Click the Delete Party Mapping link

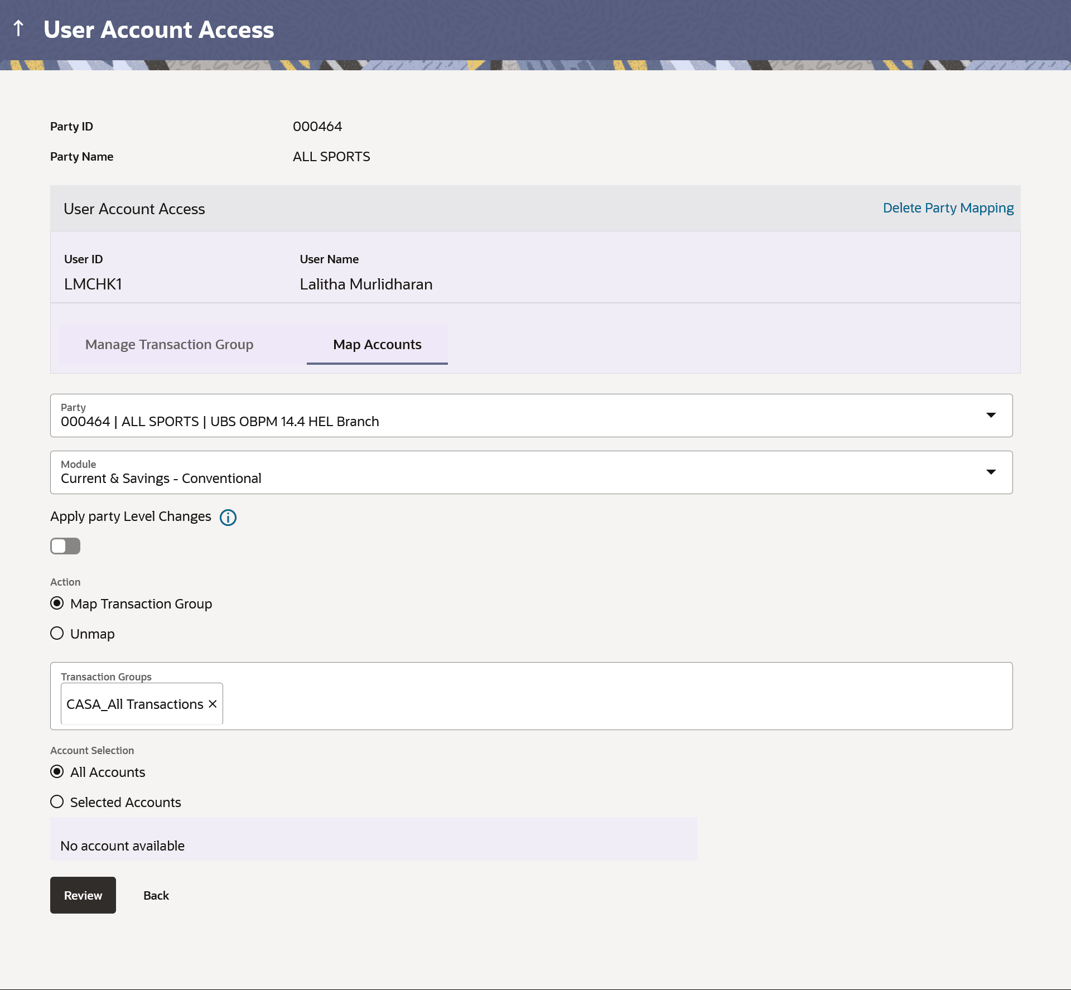click(x=948, y=208)
